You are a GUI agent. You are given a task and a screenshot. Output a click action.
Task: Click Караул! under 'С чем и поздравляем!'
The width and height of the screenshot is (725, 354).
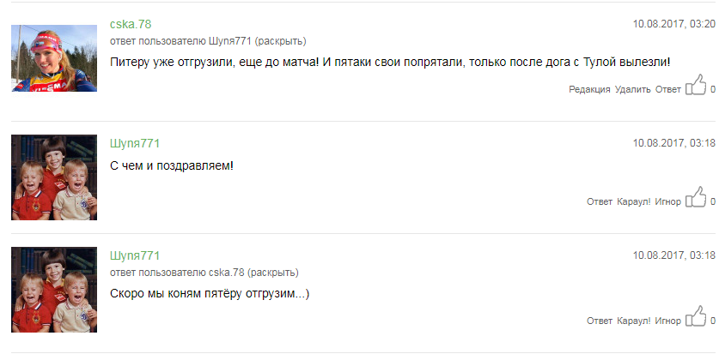[x=634, y=201]
